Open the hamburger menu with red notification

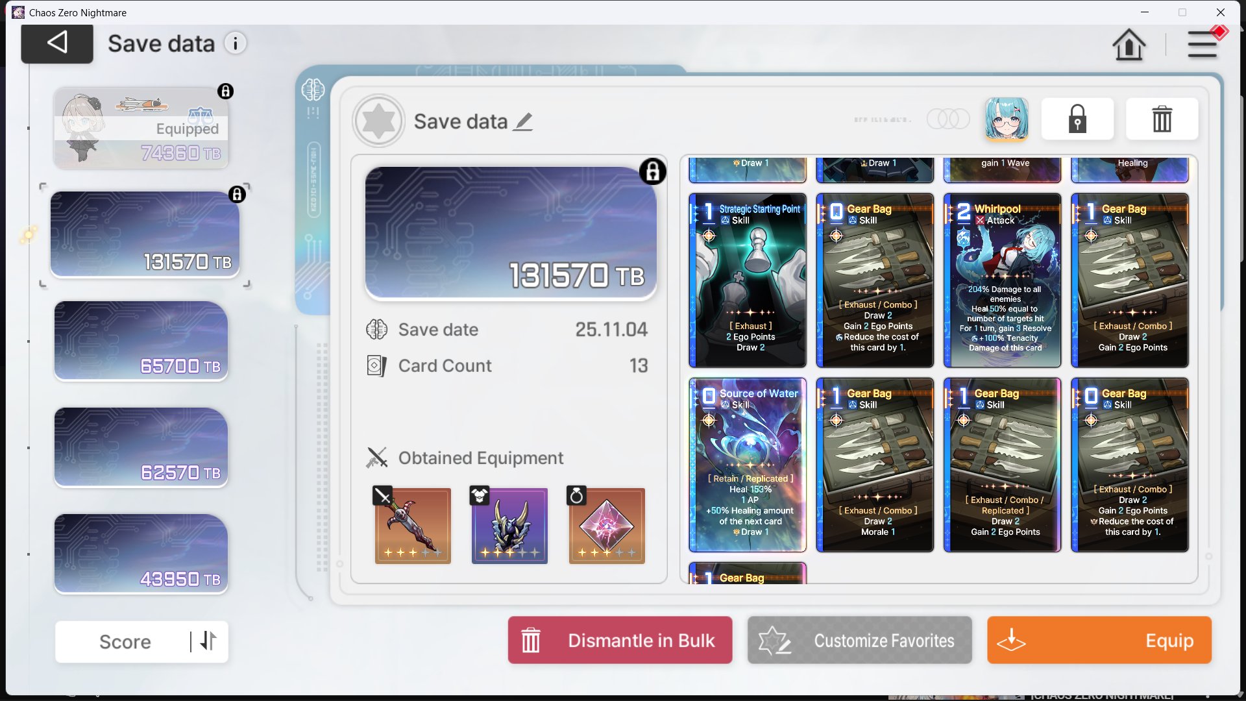point(1203,44)
